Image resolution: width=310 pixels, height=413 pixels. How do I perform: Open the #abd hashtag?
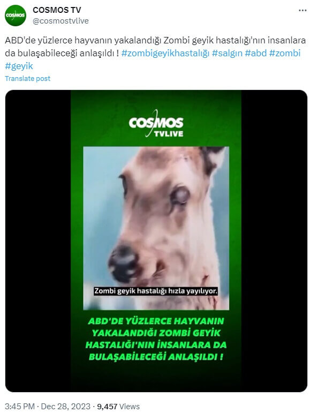[x=256, y=53]
